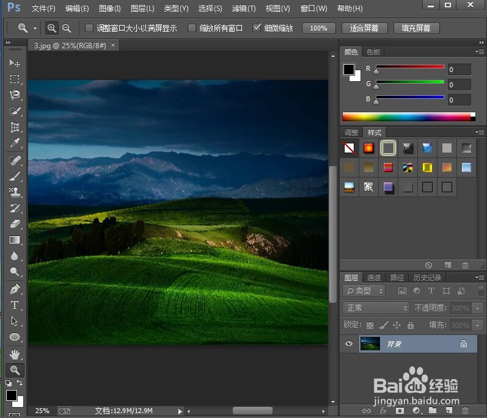Open the fill dropdown arrow
The image size is (487, 418).
477,325
